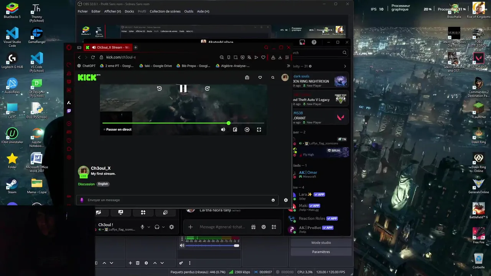Open Discord emoji picker
The image size is (491, 276).
[264, 227]
